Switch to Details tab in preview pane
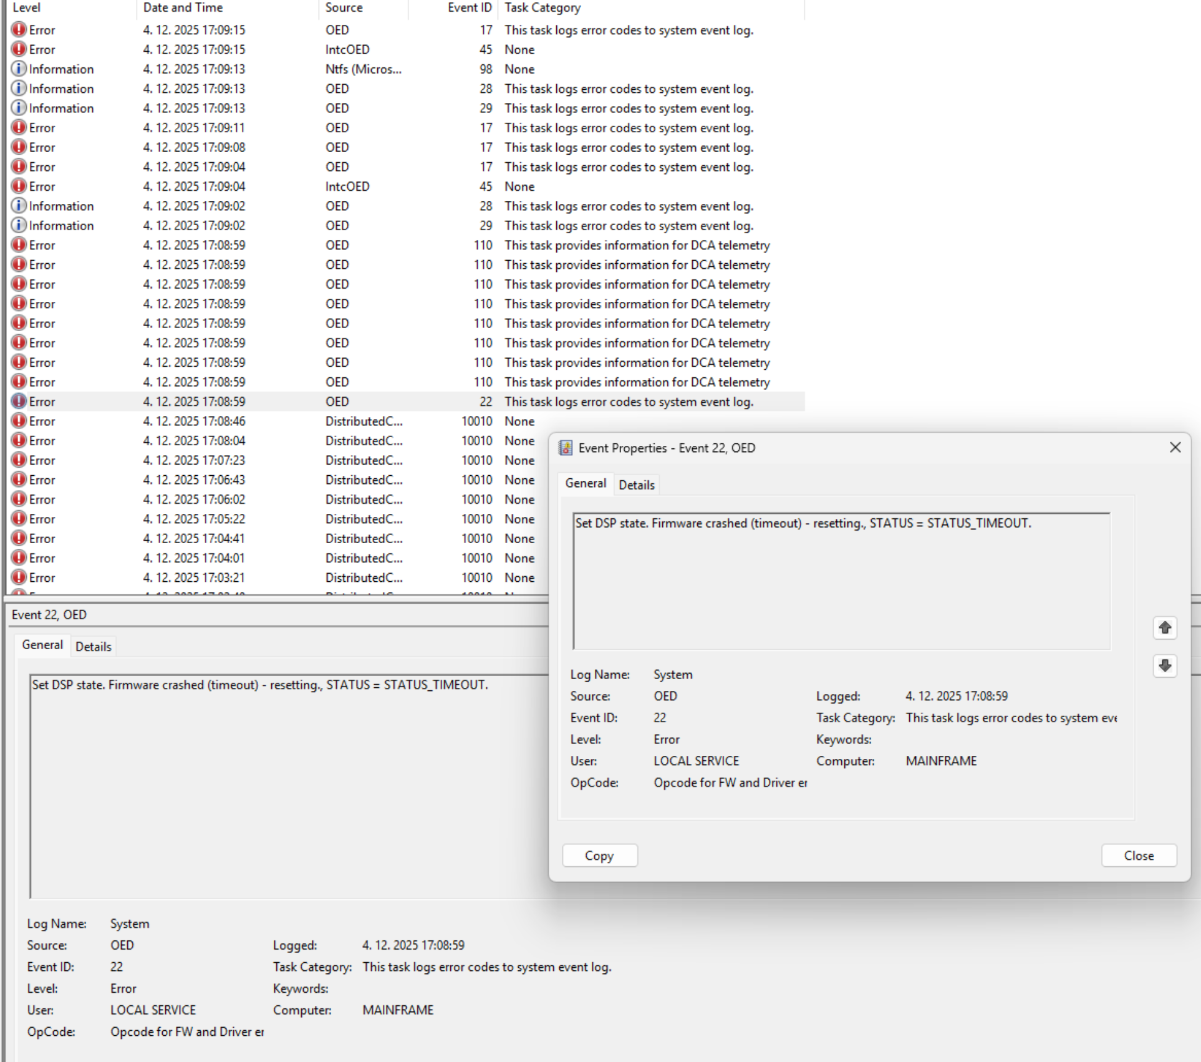Image resolution: width=1201 pixels, height=1062 pixels. (93, 646)
